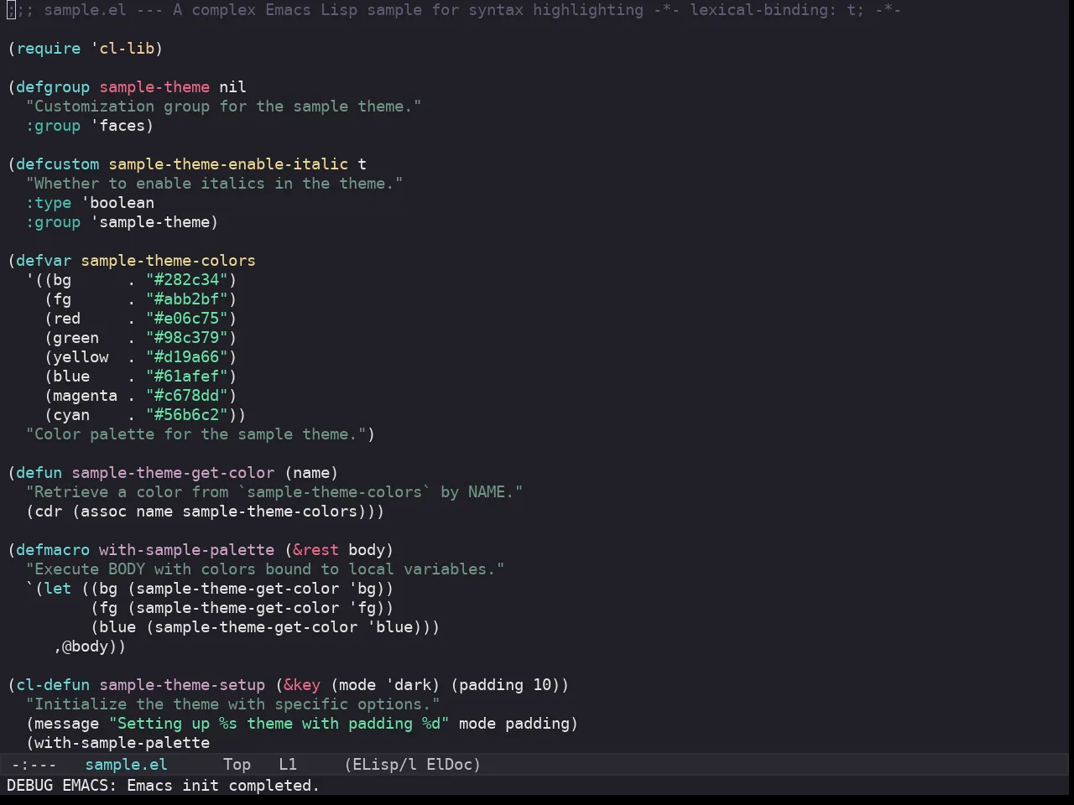1074x805 pixels.
Task: Click the 'cl-defun' keyword
Action: (53, 685)
